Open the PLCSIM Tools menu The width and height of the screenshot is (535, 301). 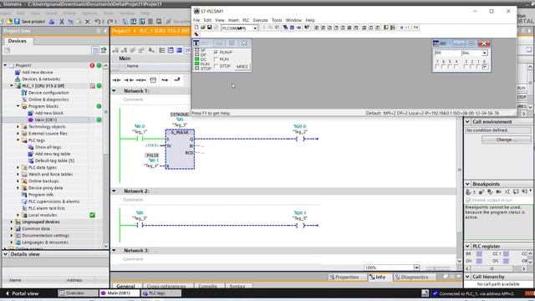[x=277, y=20]
